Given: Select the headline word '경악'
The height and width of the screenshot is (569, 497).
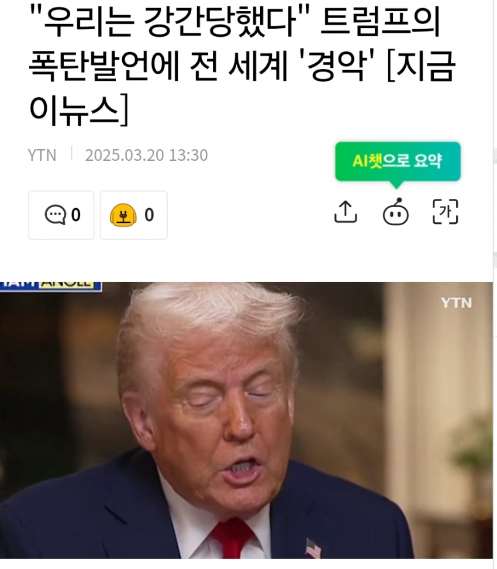Looking at the screenshot, I should [336, 66].
